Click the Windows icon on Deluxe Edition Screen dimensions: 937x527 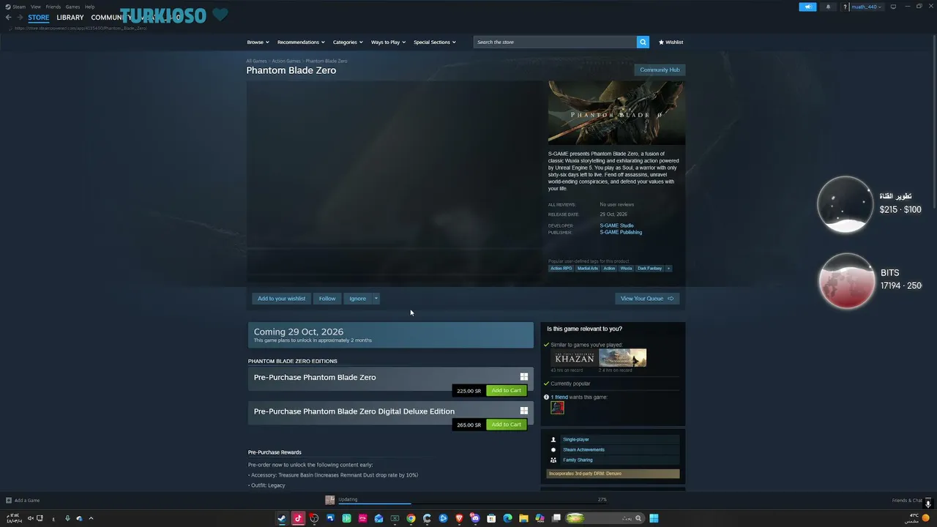click(524, 411)
